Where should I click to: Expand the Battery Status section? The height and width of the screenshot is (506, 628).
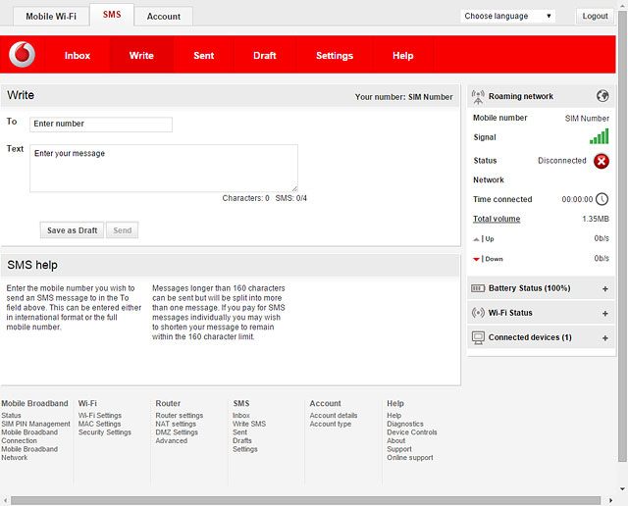tap(604, 289)
